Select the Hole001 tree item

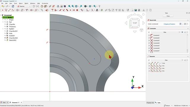(x=12, y=36)
